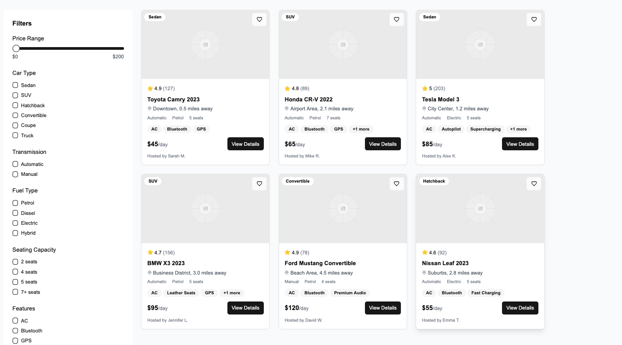622x345 pixels.
Task: Expand '+1 more' features on Honda CR-V
Action: (361, 129)
